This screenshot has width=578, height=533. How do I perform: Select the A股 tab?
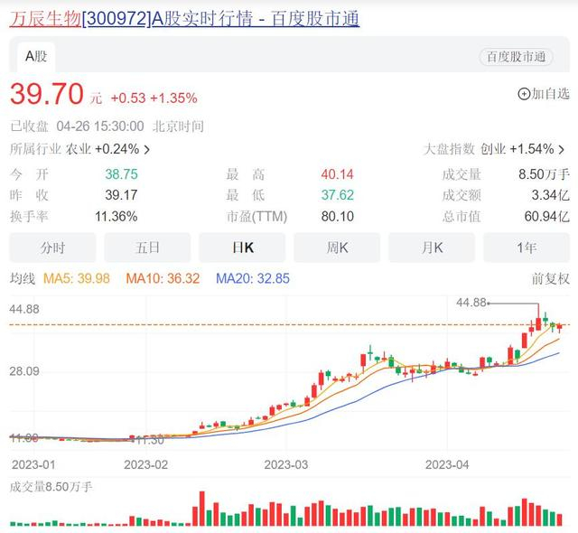point(36,57)
